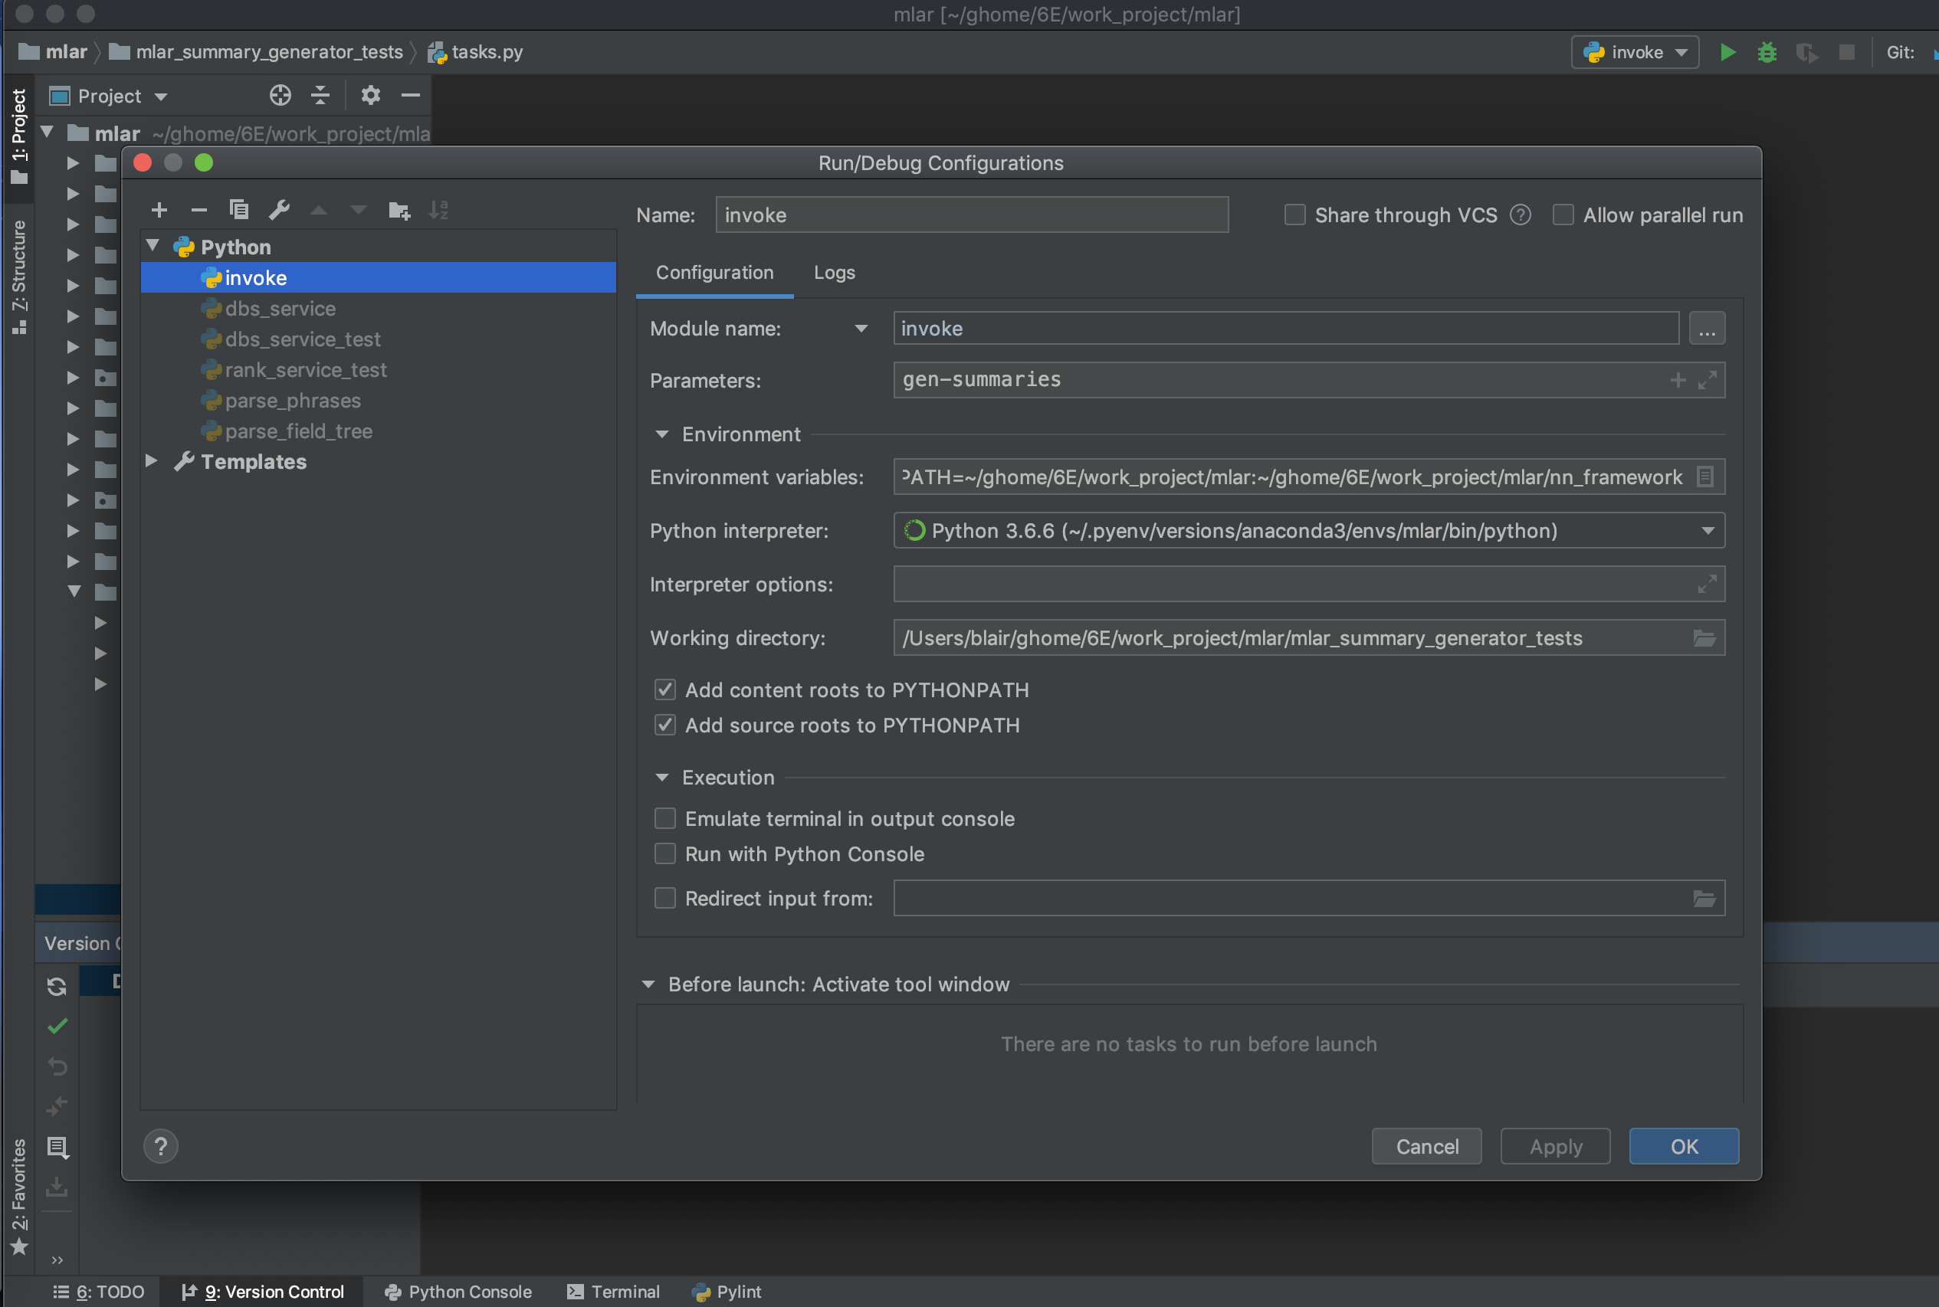The image size is (1939, 1307).
Task: Confirm with the OK button
Action: point(1684,1146)
